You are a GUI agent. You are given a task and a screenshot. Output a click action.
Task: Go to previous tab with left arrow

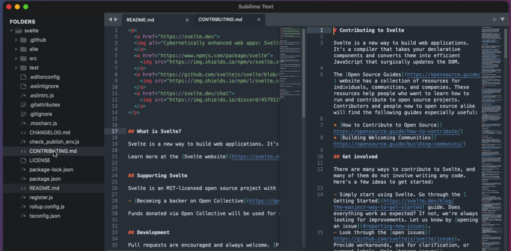coord(110,19)
